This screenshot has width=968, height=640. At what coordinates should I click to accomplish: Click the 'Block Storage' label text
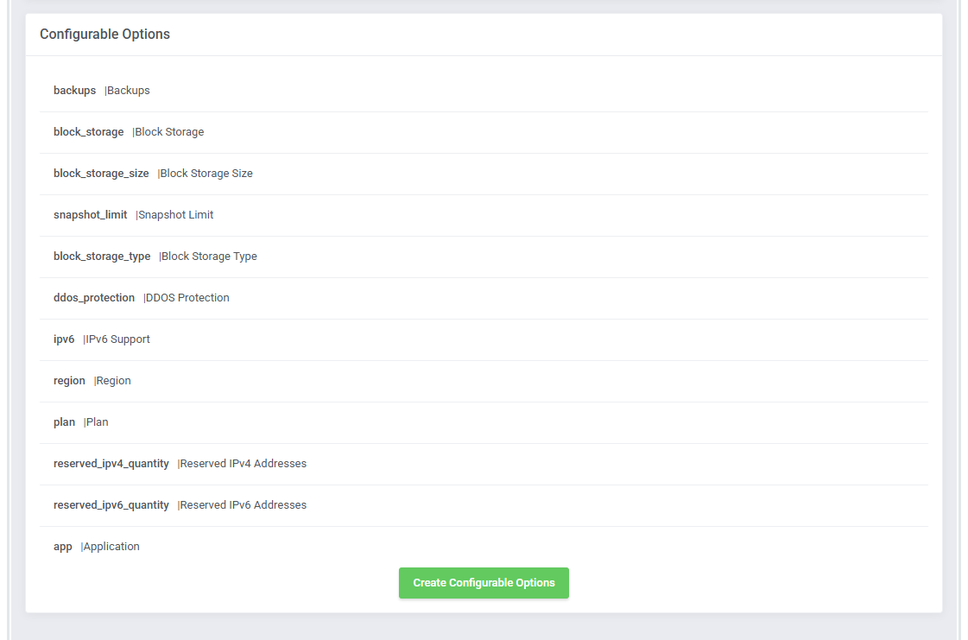pyautogui.click(x=169, y=131)
